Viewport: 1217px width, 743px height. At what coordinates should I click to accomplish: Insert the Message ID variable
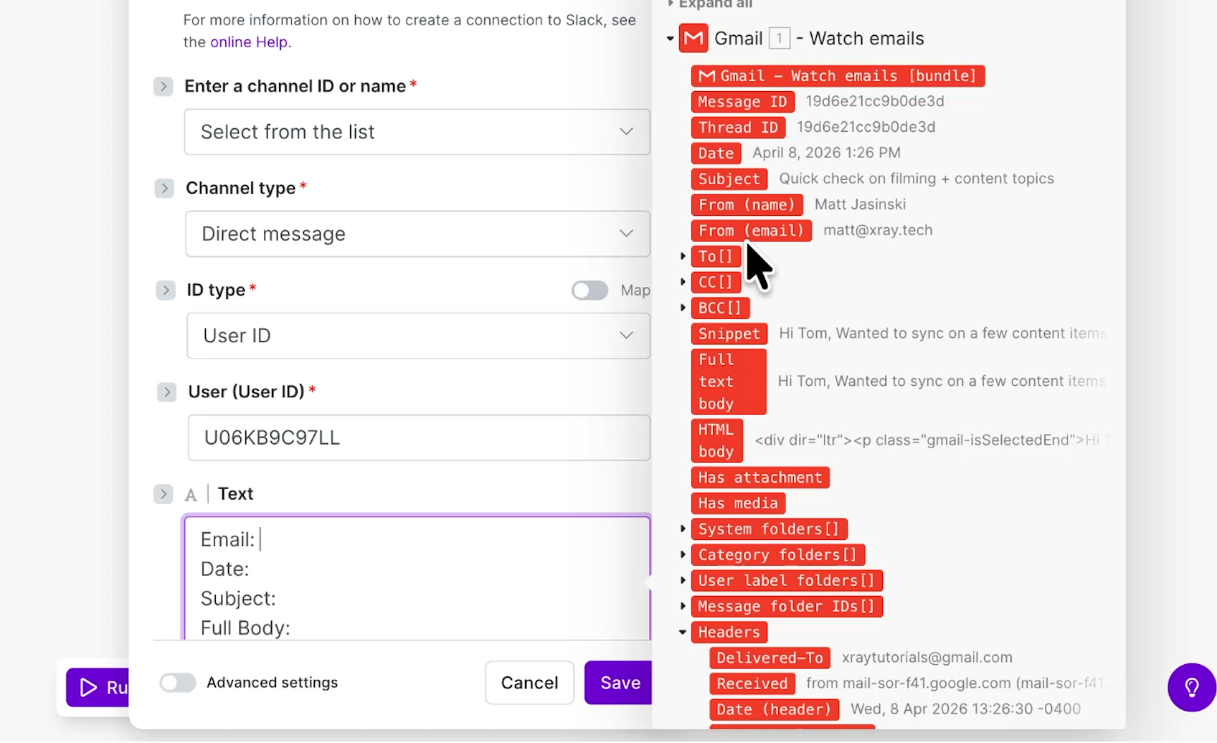tap(742, 102)
